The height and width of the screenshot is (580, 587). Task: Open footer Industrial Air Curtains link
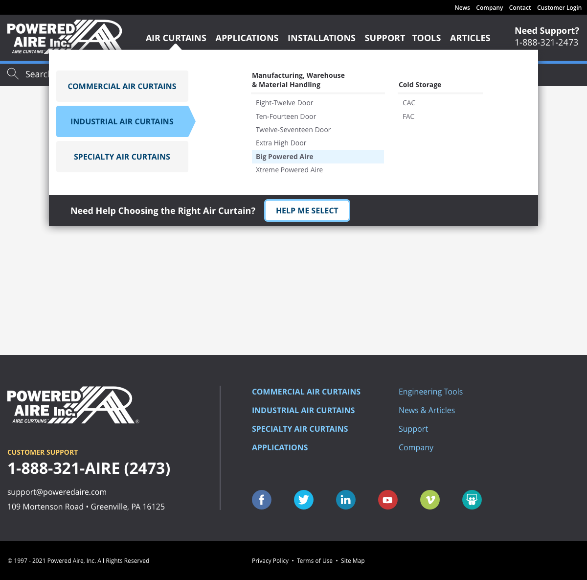pyautogui.click(x=303, y=410)
